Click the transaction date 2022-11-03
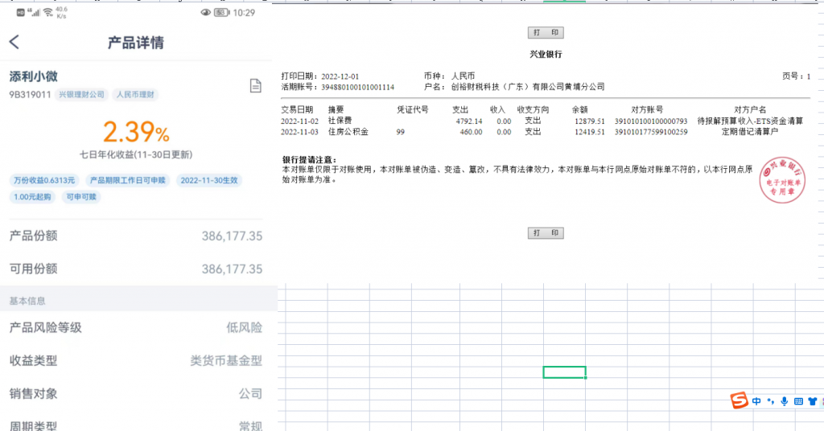 coord(299,133)
